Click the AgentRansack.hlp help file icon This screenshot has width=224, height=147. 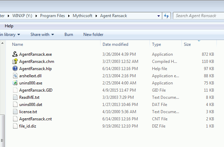pyautogui.click(x=15, y=69)
